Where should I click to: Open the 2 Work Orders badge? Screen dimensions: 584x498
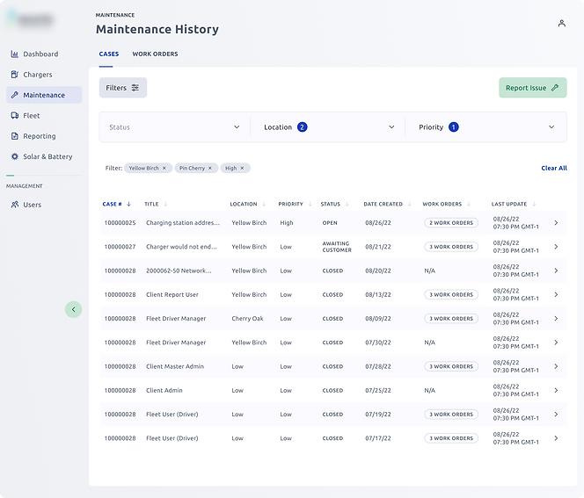pos(451,223)
